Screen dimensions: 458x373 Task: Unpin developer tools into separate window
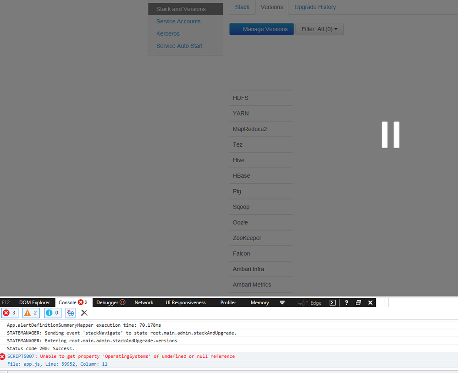click(x=358, y=302)
